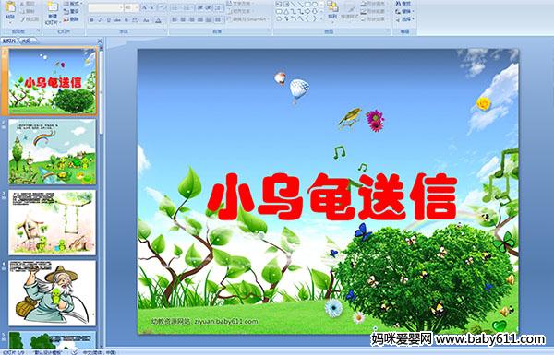The width and height of the screenshot is (554, 355).
Task: Expand the slide layout (版式) dropdown
Action: pos(73,4)
